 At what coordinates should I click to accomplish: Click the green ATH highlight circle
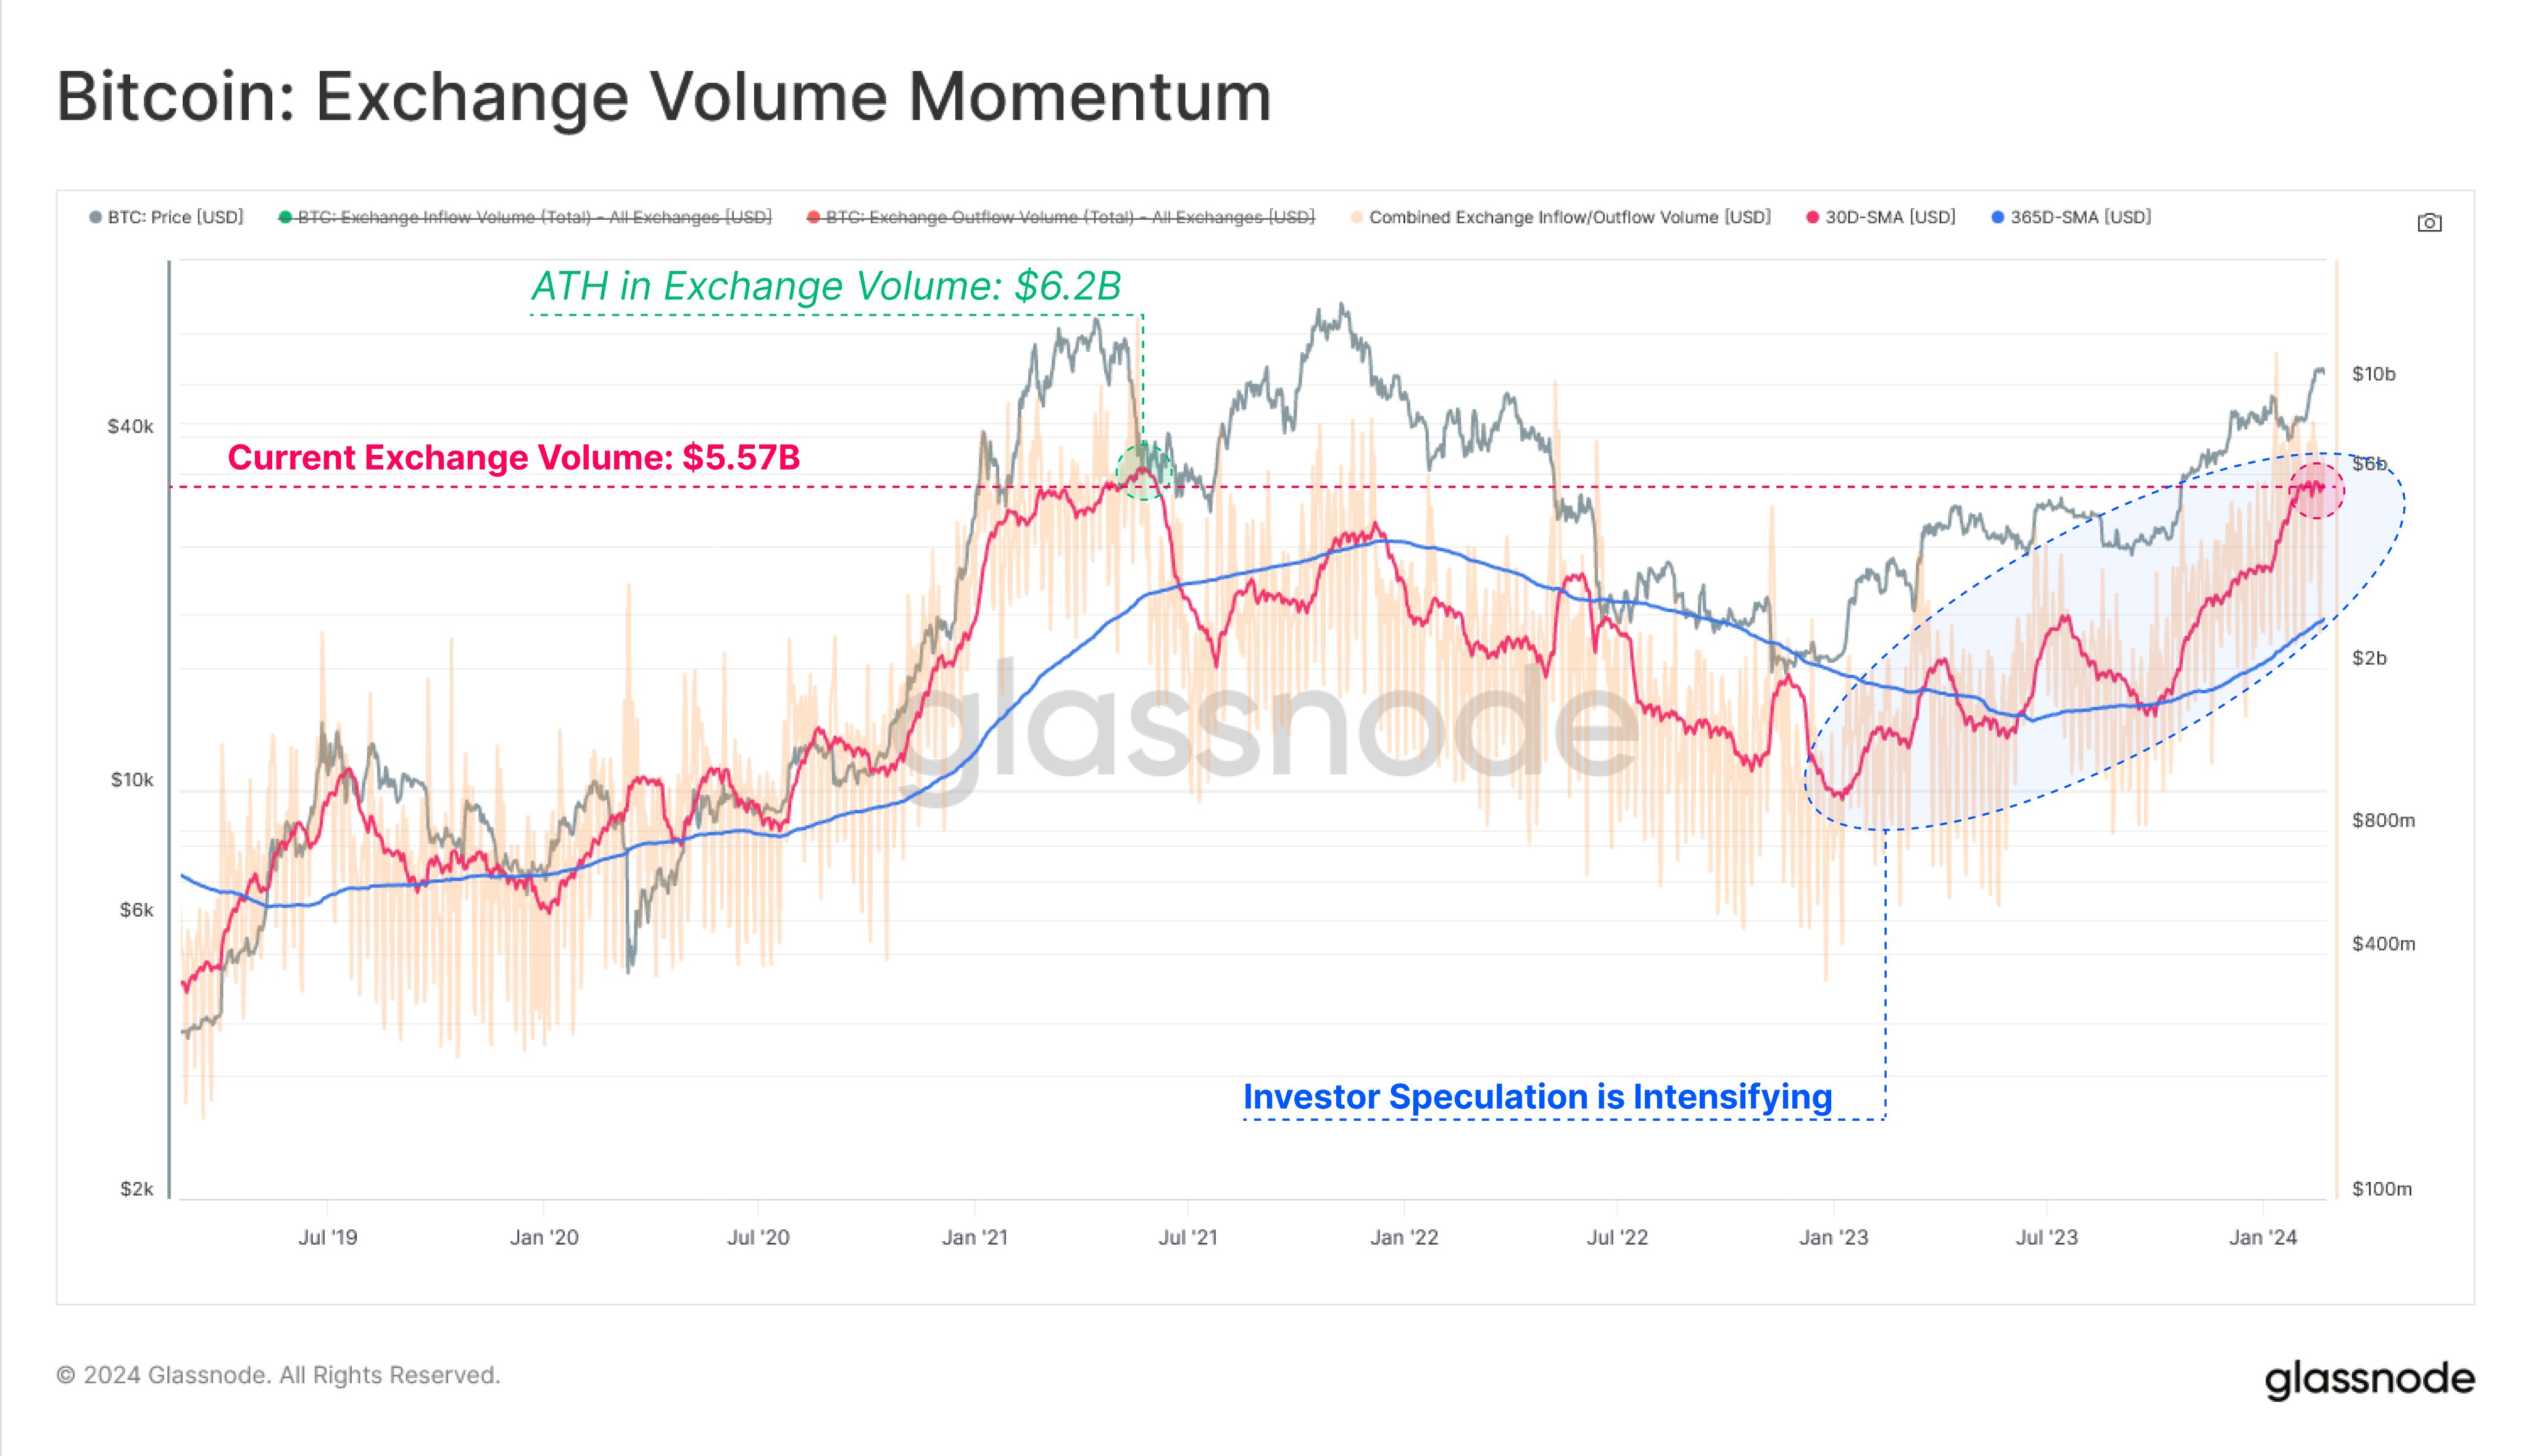click(1143, 470)
